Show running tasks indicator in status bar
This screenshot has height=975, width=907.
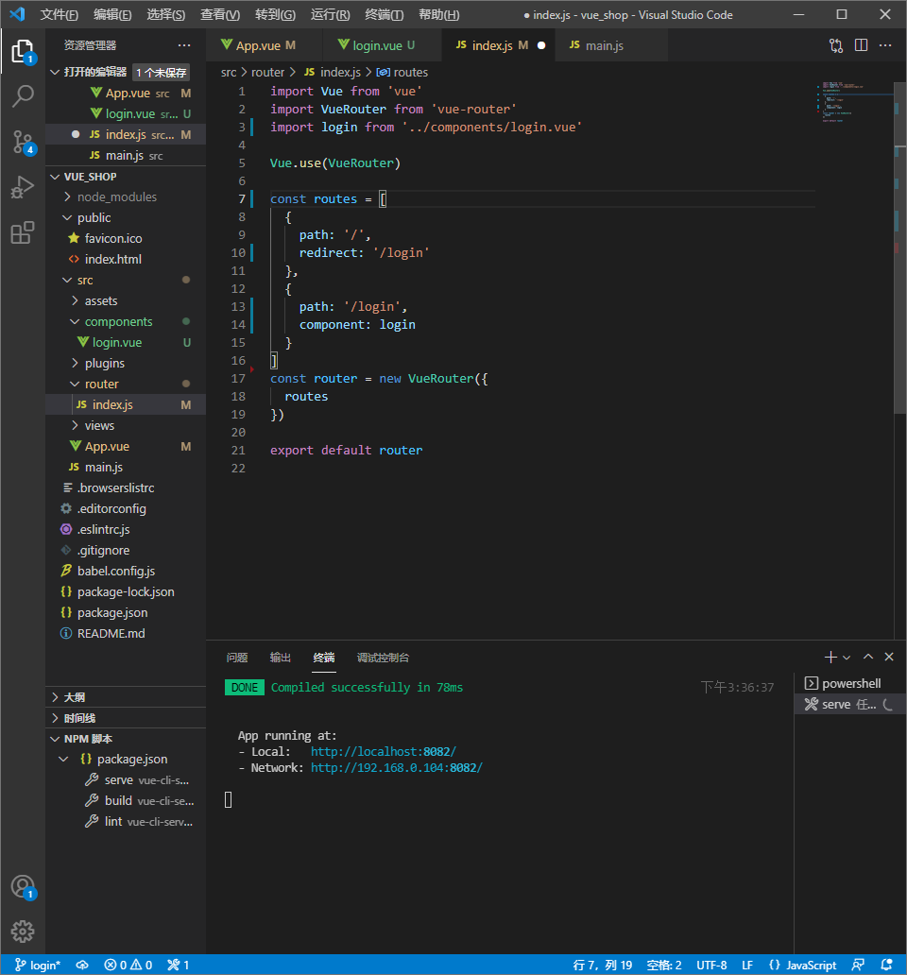(x=179, y=965)
